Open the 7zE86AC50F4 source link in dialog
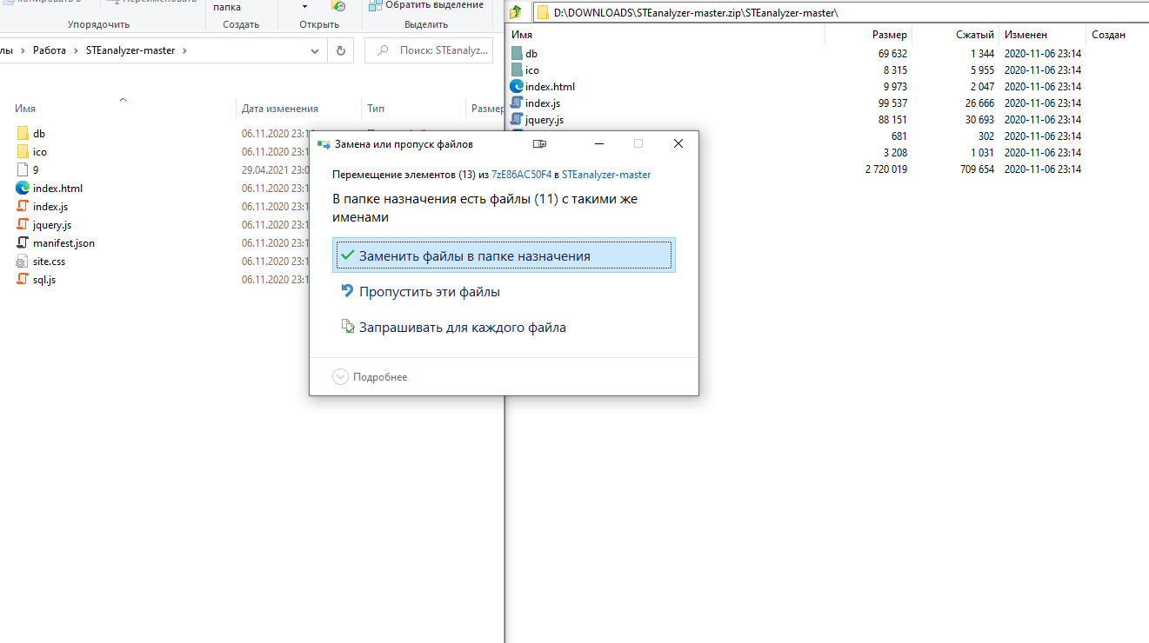Screen dimensions: 1149x643 (x=521, y=175)
